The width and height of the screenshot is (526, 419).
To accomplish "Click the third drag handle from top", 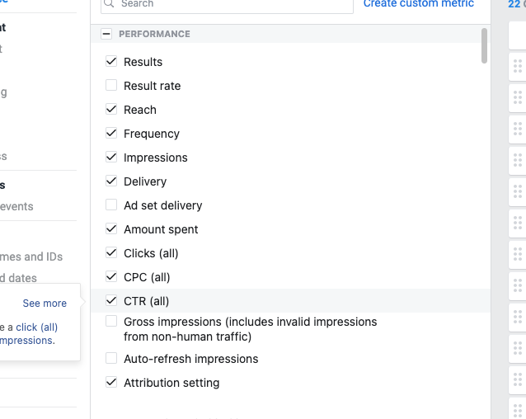I will pos(518,128).
